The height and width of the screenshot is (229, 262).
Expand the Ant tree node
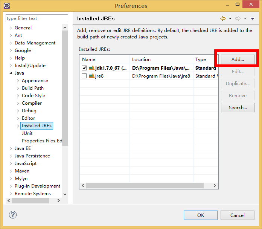(11, 35)
